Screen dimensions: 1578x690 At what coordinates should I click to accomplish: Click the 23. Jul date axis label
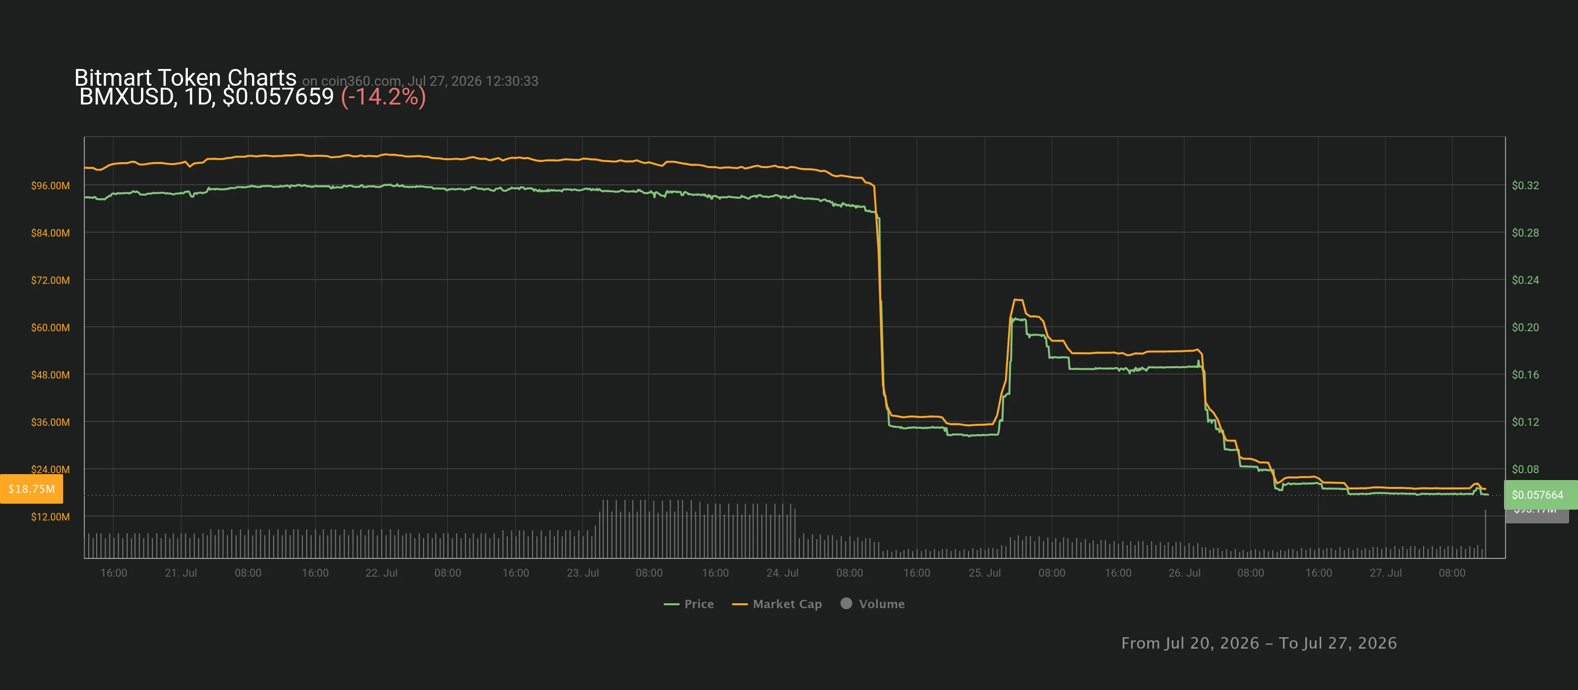582,572
